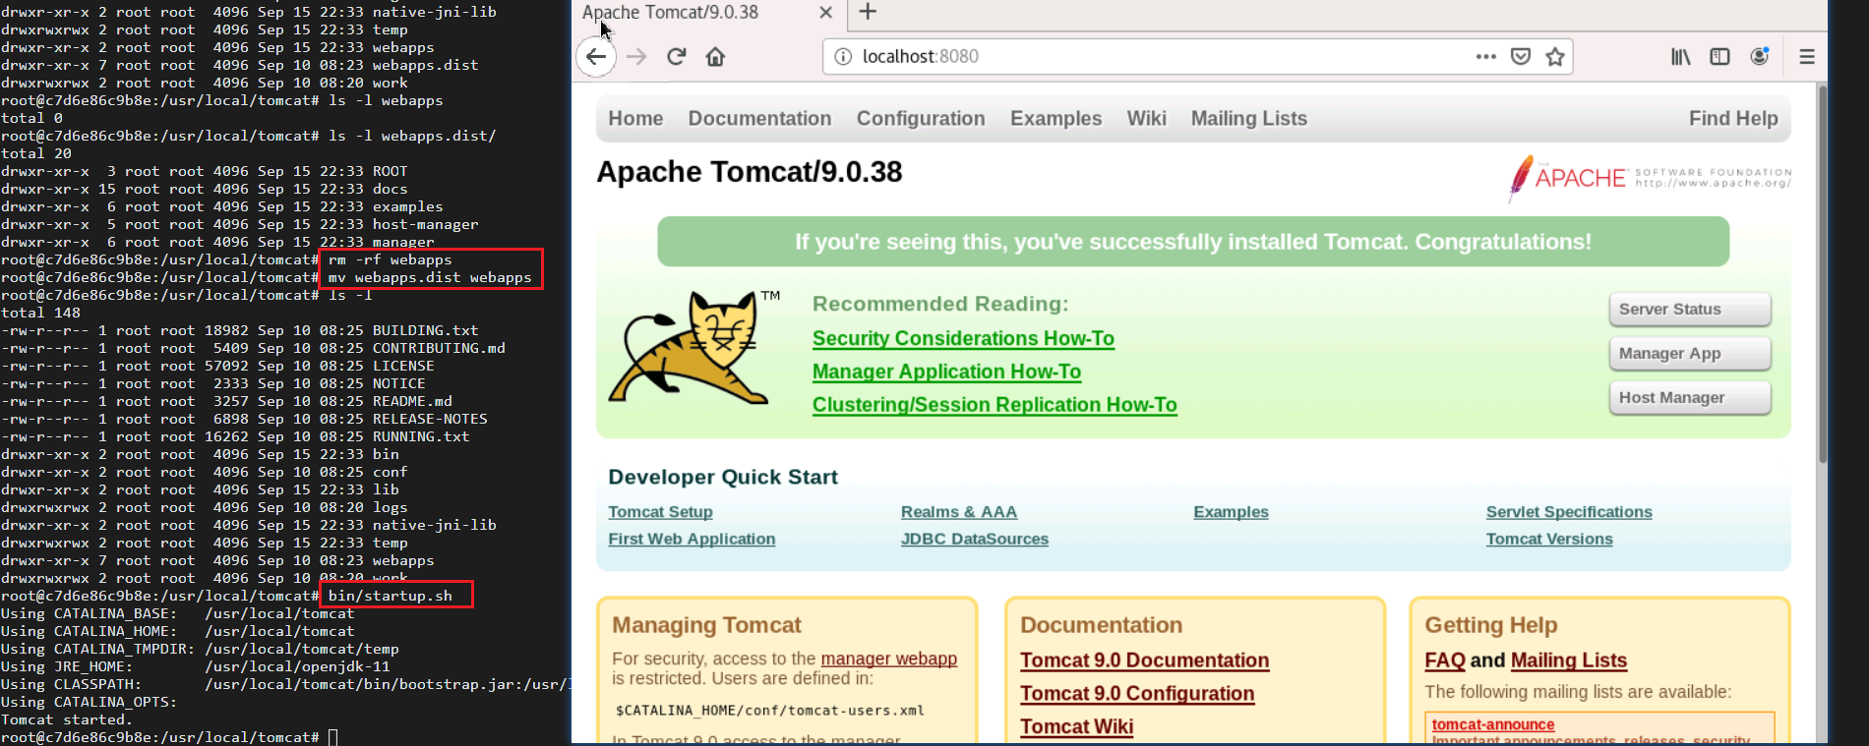Open page actions three-dot menu
The width and height of the screenshot is (1869, 746).
(1485, 57)
